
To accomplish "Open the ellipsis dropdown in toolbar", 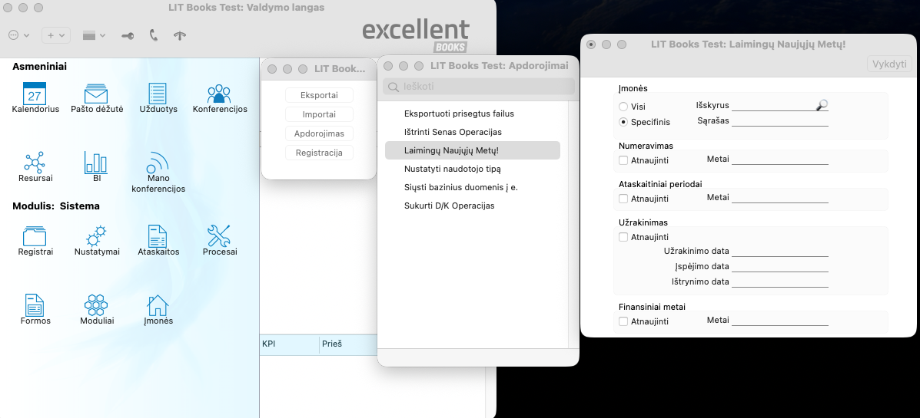I will pyautogui.click(x=18, y=35).
